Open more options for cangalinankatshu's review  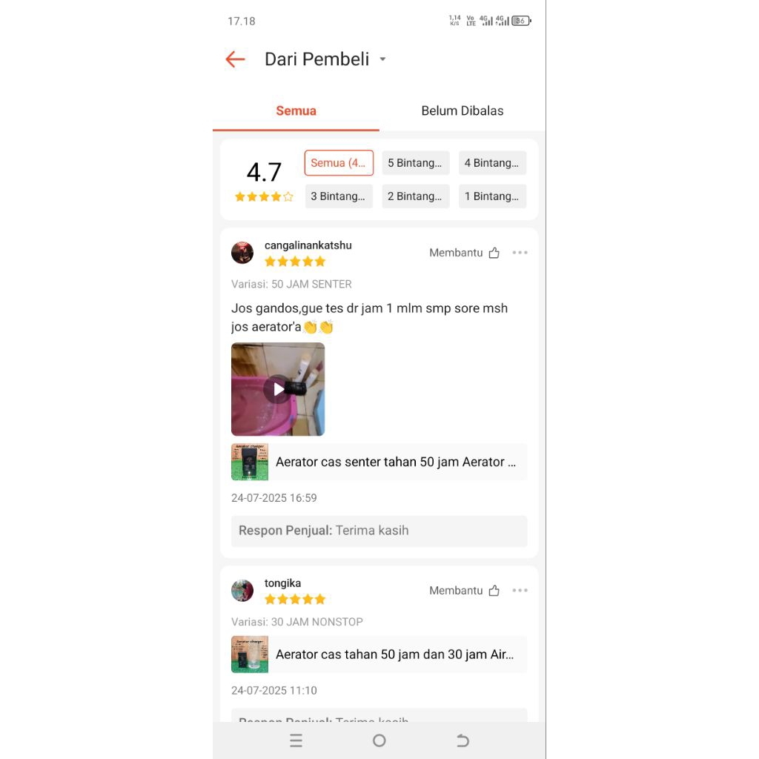520,252
